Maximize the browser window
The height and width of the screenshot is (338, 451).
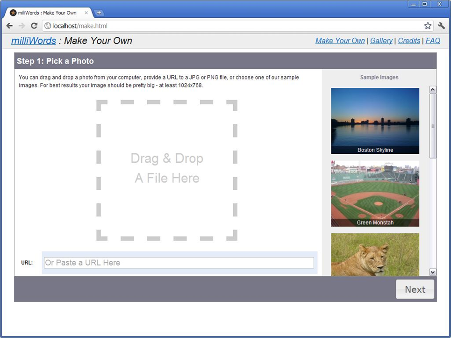pyautogui.click(x=424, y=4)
